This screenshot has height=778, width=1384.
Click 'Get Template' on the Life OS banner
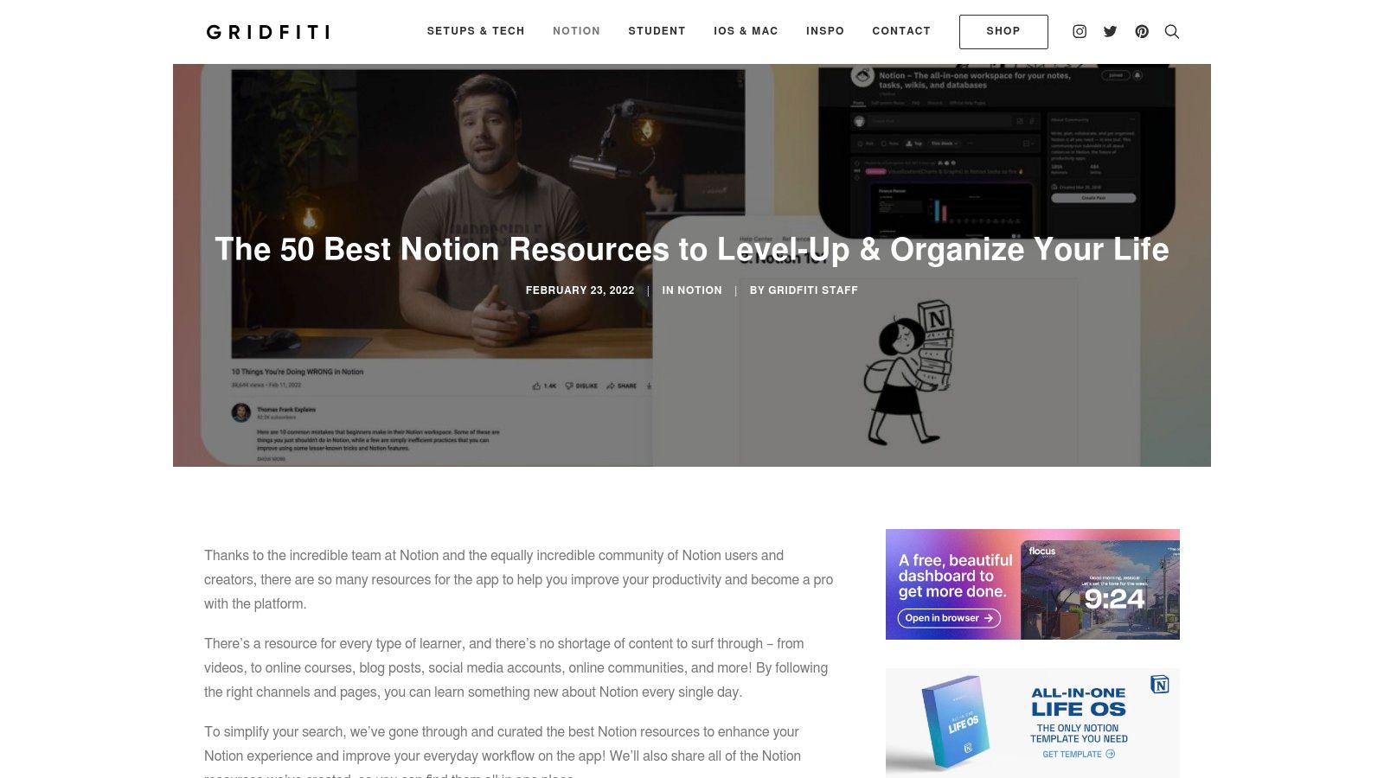tap(1079, 754)
